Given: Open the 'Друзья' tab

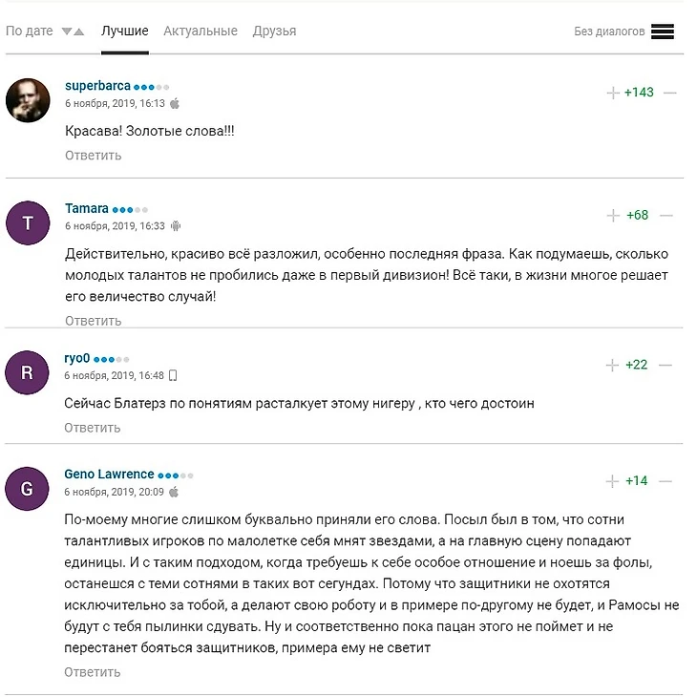Looking at the screenshot, I should 274,32.
